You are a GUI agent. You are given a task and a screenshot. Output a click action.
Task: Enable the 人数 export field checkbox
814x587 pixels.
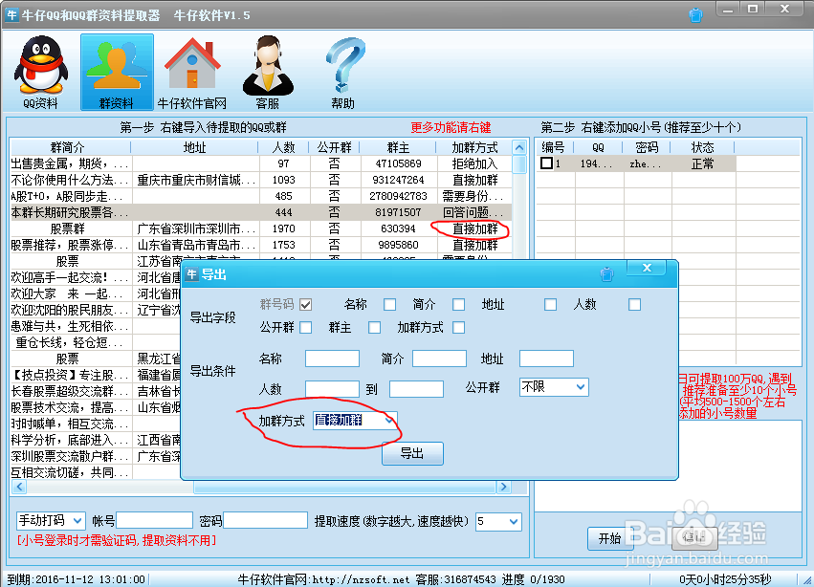[634, 305]
